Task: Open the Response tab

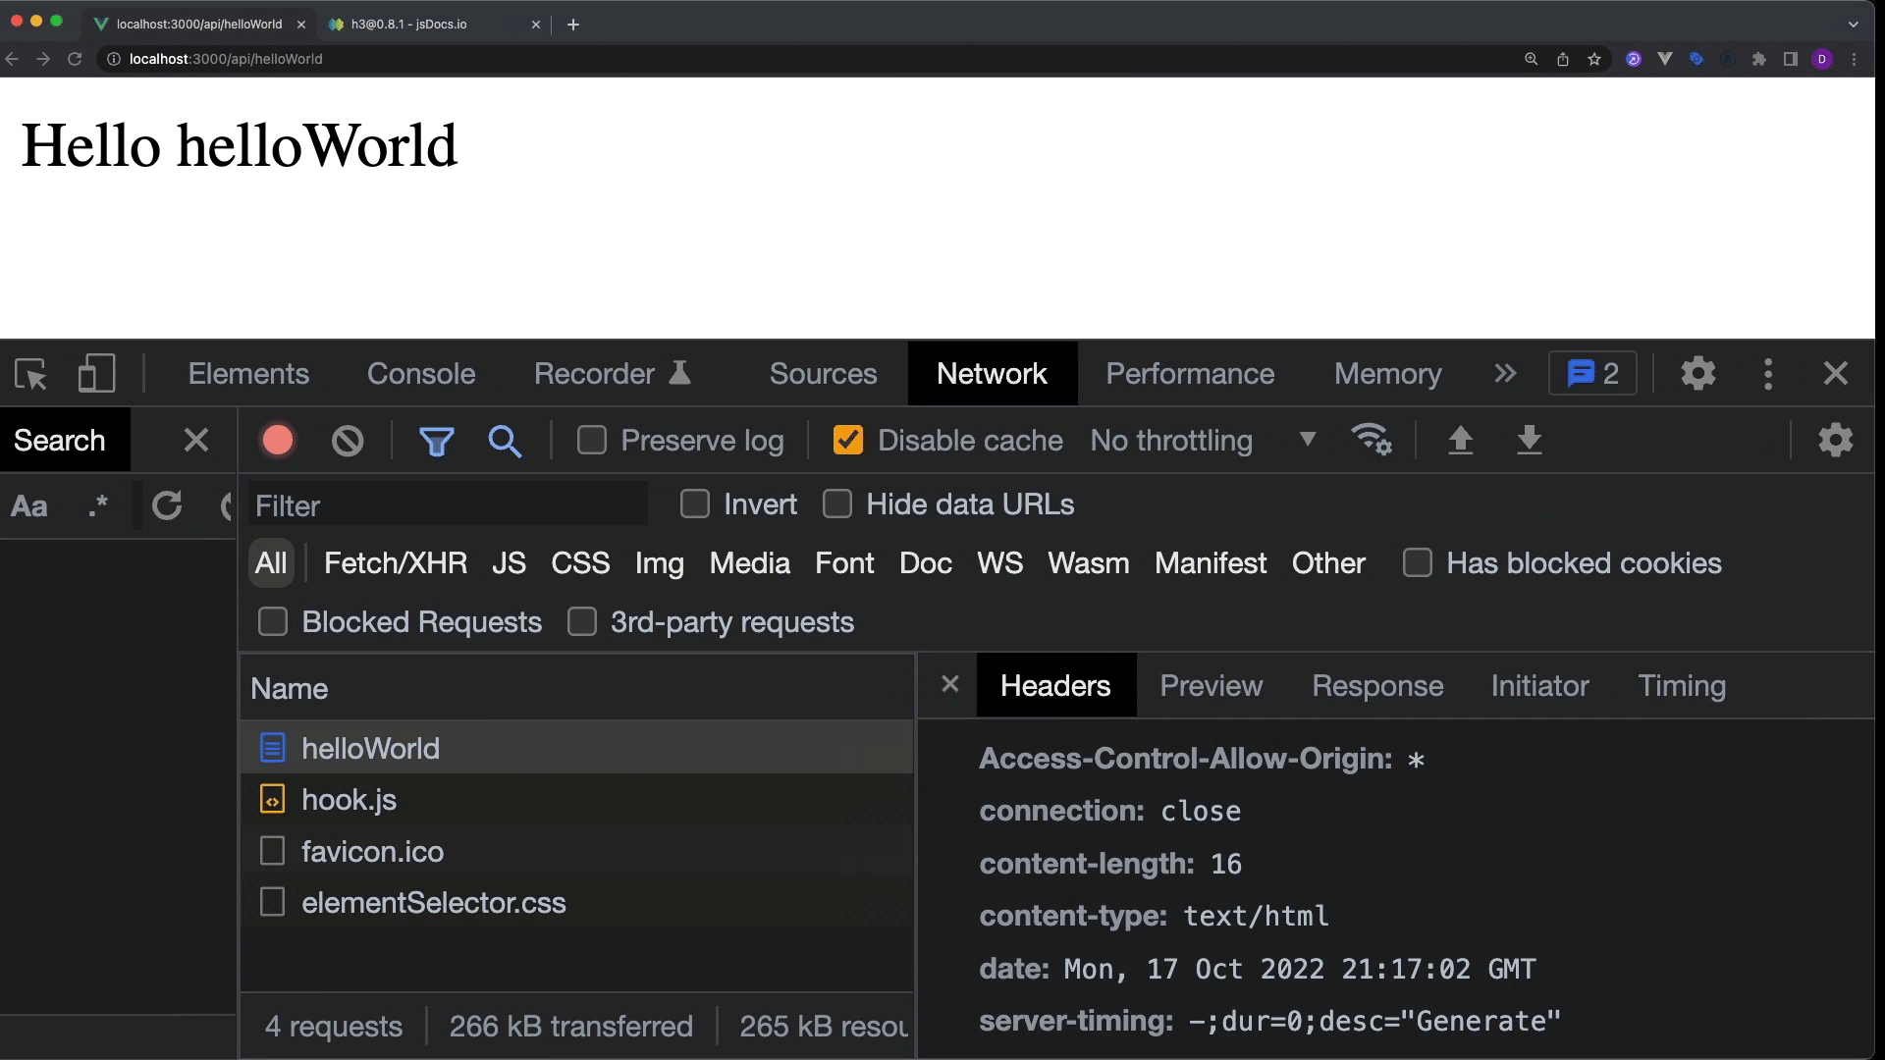Action: click(x=1377, y=686)
